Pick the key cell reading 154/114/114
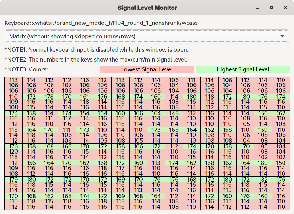The width and height of the screenshot is (294, 214). point(85,119)
